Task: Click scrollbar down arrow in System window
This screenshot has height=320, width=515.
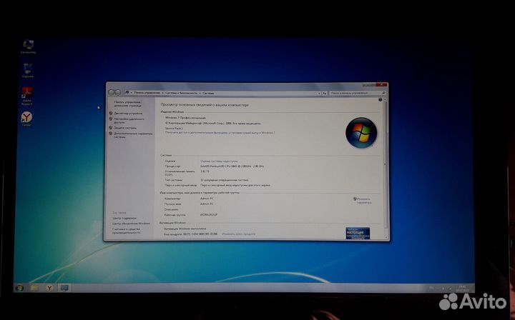Action: pyautogui.click(x=386, y=238)
